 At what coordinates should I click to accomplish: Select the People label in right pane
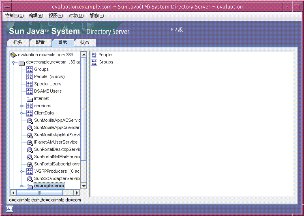105,55
